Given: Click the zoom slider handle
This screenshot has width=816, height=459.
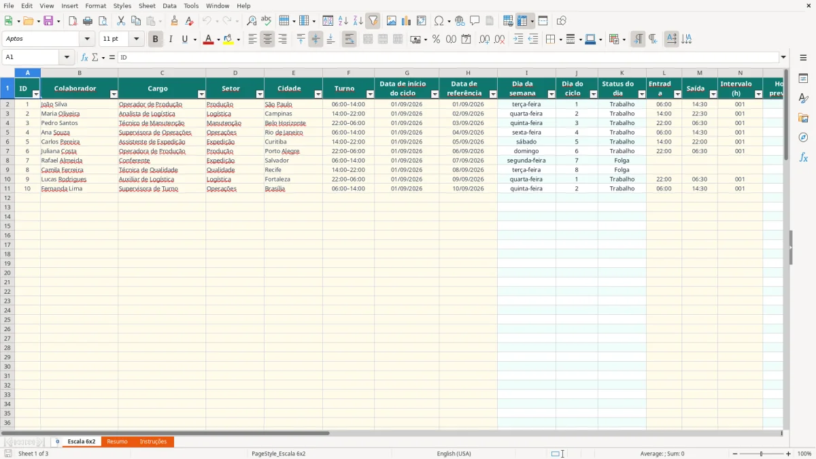Looking at the screenshot, I should pyautogui.click(x=762, y=454).
